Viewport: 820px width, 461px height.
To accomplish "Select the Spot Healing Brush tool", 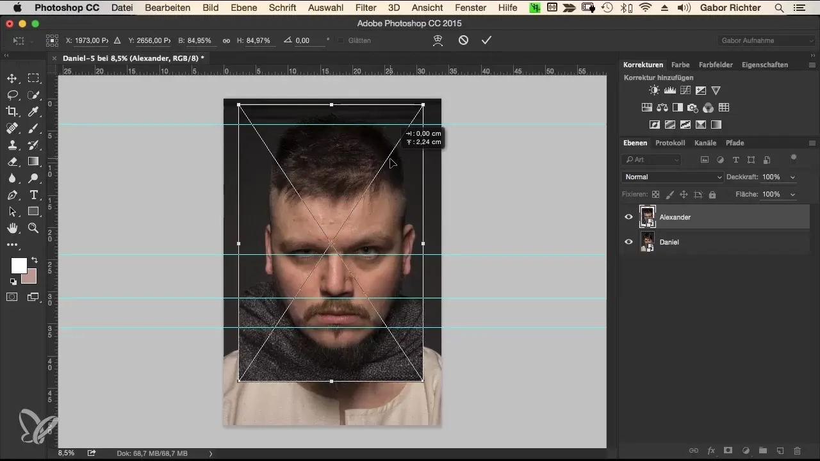I will click(x=12, y=128).
